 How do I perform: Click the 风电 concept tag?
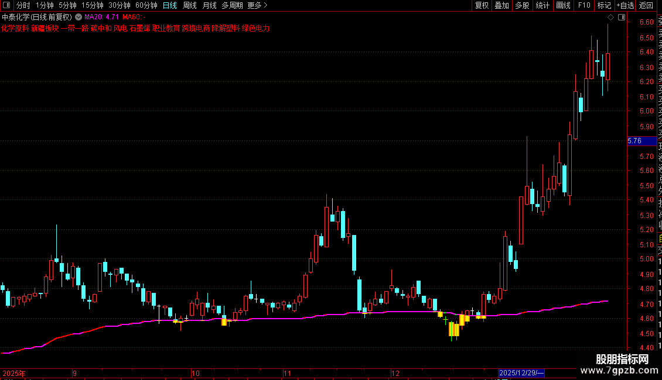[x=120, y=28]
